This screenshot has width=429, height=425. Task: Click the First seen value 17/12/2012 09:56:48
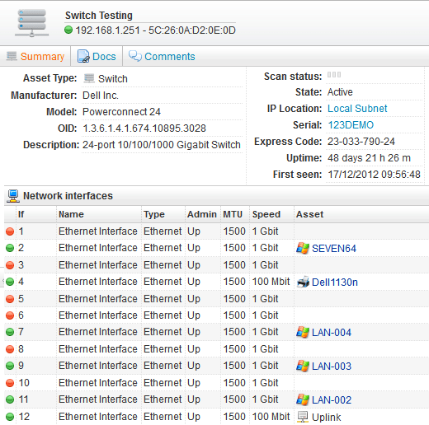[375, 175]
